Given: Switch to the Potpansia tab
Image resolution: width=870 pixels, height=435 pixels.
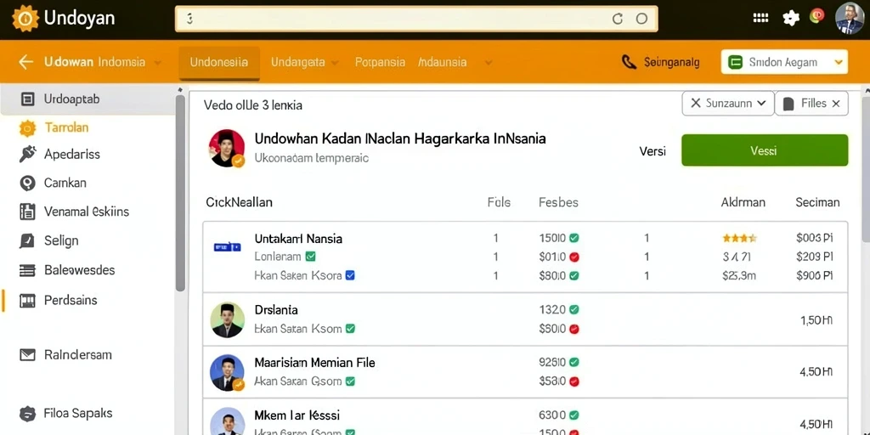Looking at the screenshot, I should pos(380,62).
